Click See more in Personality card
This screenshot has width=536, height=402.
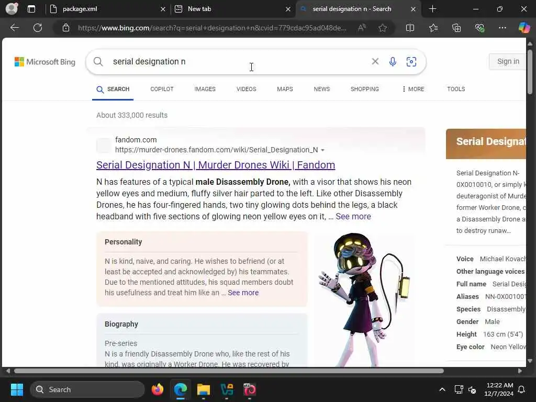(243, 293)
